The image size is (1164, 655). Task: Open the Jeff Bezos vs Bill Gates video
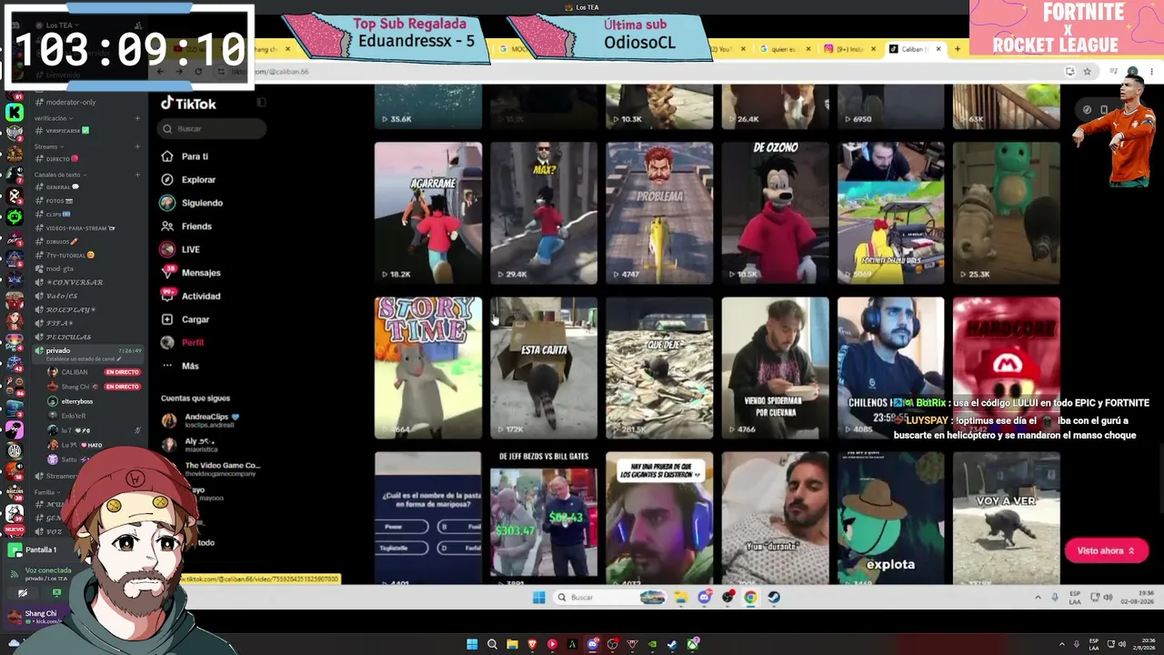click(544, 518)
